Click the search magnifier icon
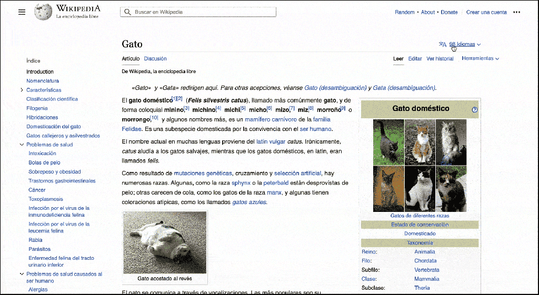Image resolution: width=539 pixels, height=295 pixels. coord(128,12)
